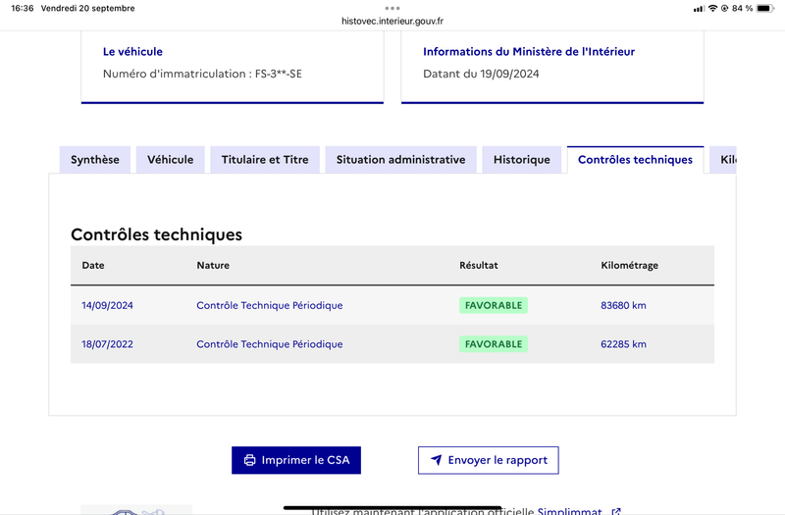Click the Informations du Ministère de l'Intérieur heading
The image size is (785, 515).
tap(529, 52)
